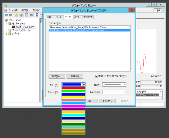Open the 表示形式 tab
The height and width of the screenshot is (138, 169).
click(x=88, y=17)
